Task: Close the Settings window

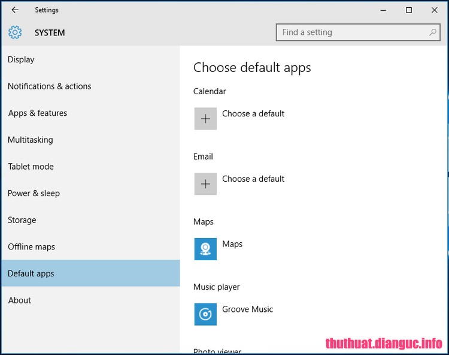Action: [x=434, y=10]
